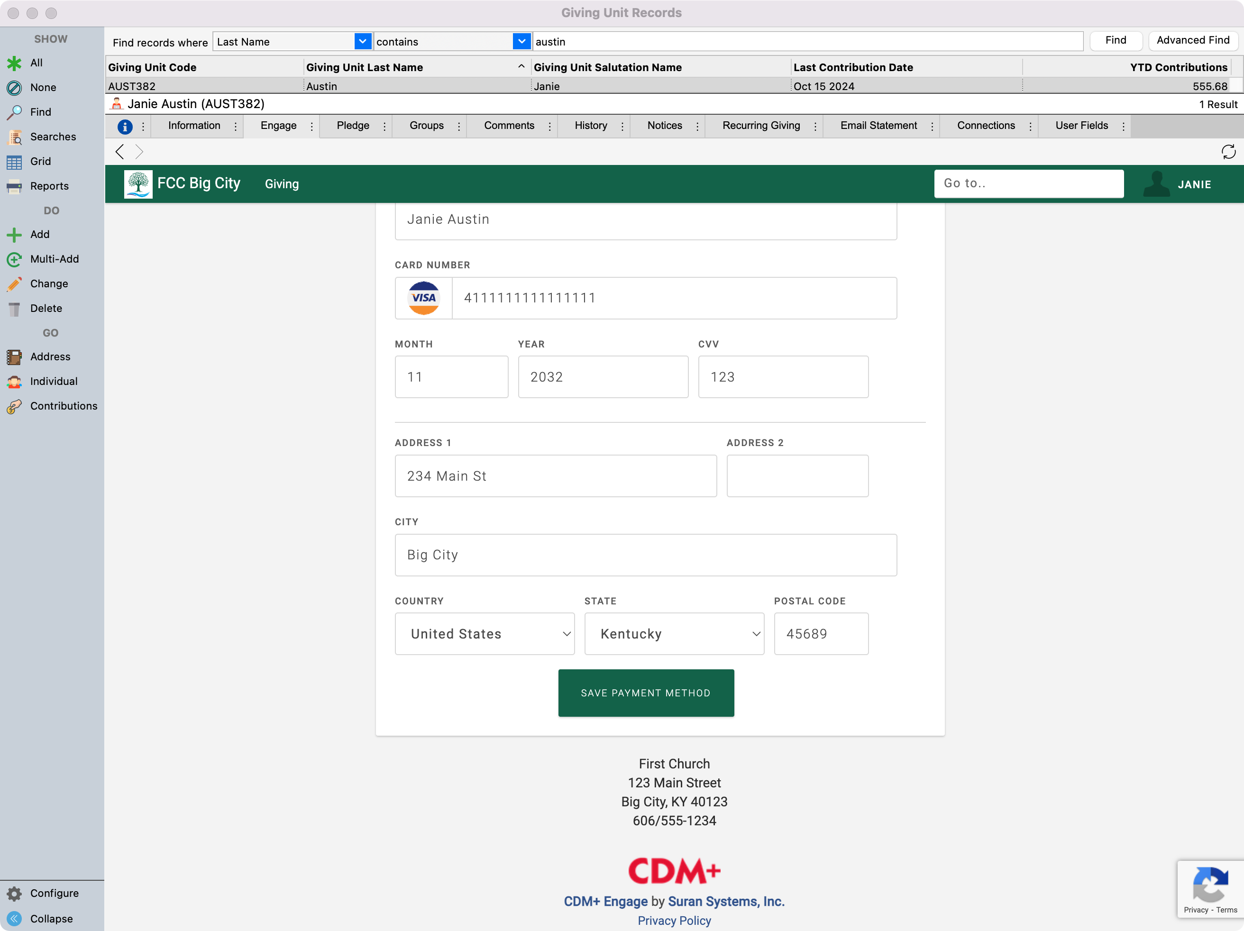Click the Card Number input field
Image resolution: width=1244 pixels, height=931 pixels.
click(673, 298)
